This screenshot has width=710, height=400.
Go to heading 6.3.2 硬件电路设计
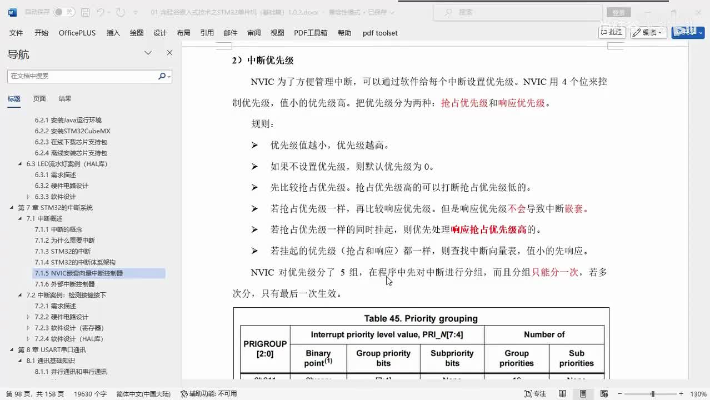coord(62,186)
